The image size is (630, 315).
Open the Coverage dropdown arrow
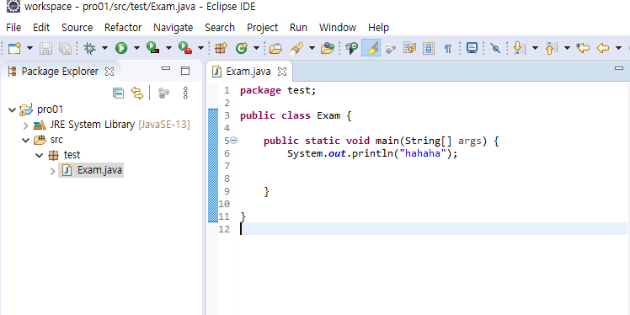coord(168,49)
